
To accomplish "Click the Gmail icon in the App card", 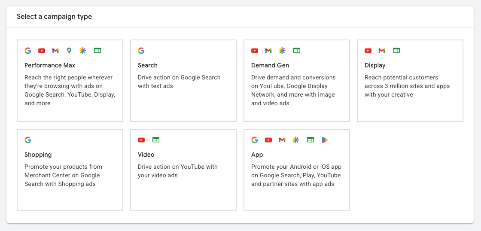I will (x=282, y=140).
